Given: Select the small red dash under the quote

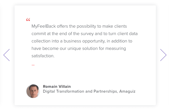Looking at the screenshot, I should [33, 65].
